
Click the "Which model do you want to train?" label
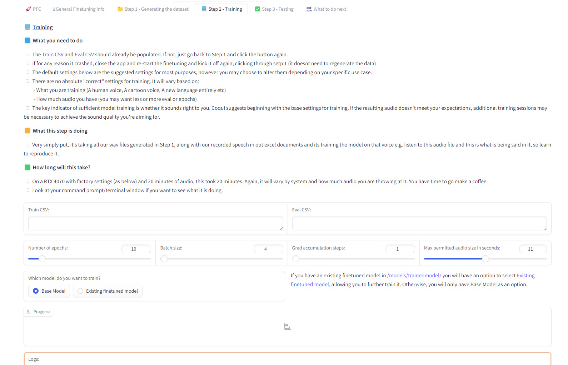64,278
